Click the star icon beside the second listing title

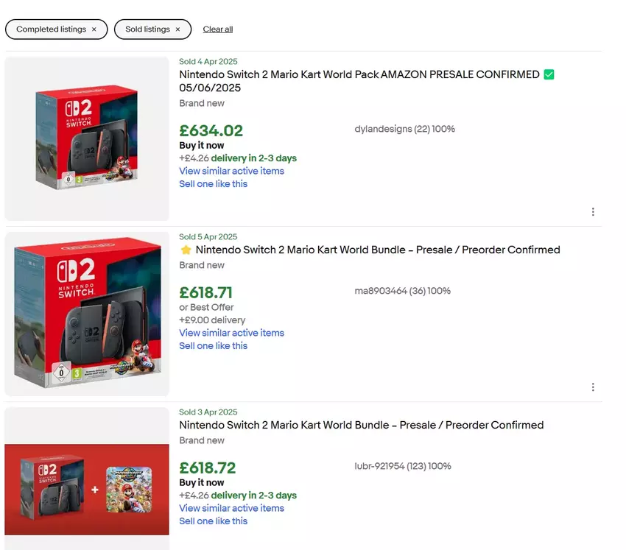(185, 250)
